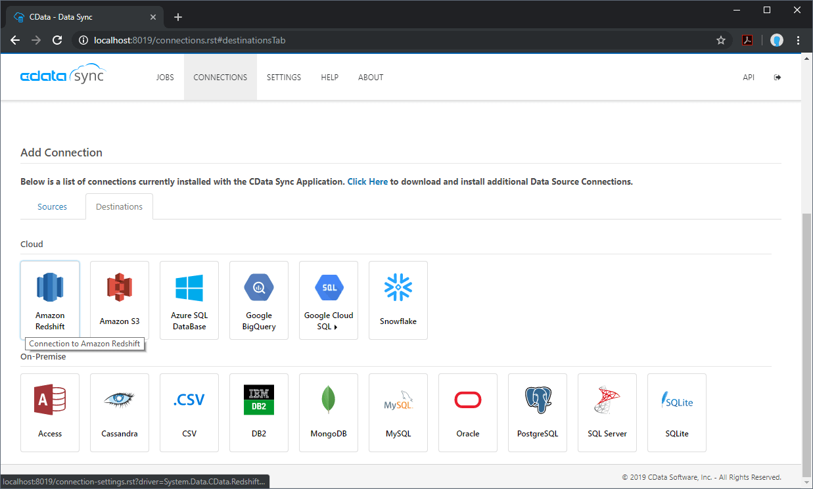The width and height of the screenshot is (813, 489).
Task: Bookmark this page with the star icon
Action: (x=721, y=40)
